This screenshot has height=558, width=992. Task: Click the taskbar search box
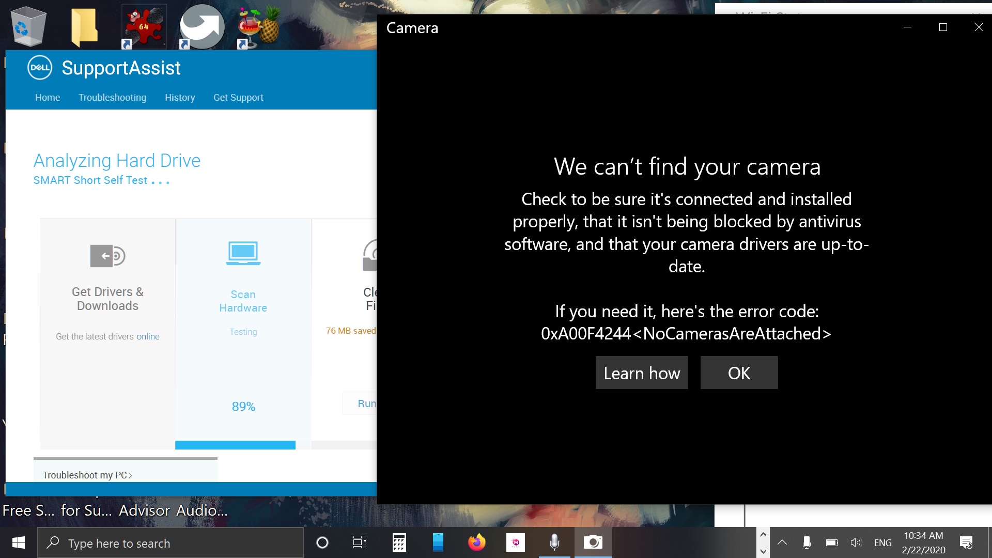[171, 542]
